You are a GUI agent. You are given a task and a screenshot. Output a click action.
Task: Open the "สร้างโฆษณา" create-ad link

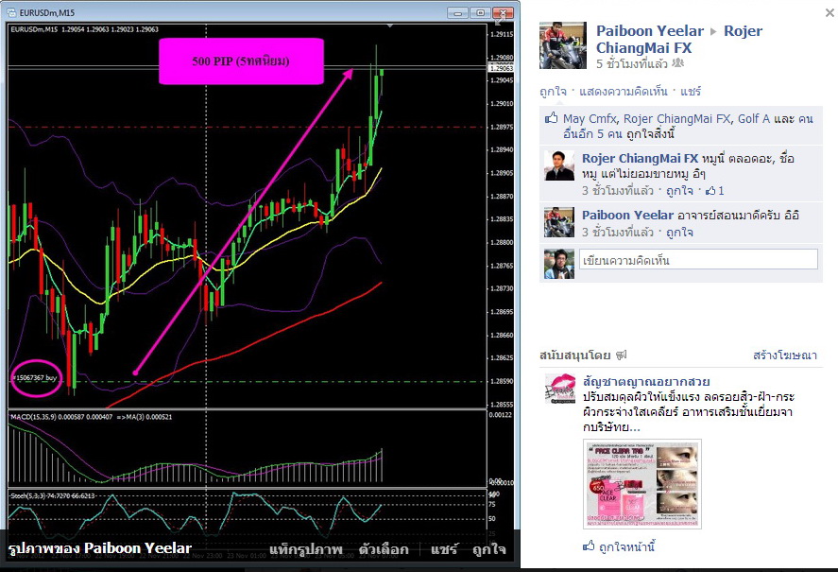pos(784,355)
